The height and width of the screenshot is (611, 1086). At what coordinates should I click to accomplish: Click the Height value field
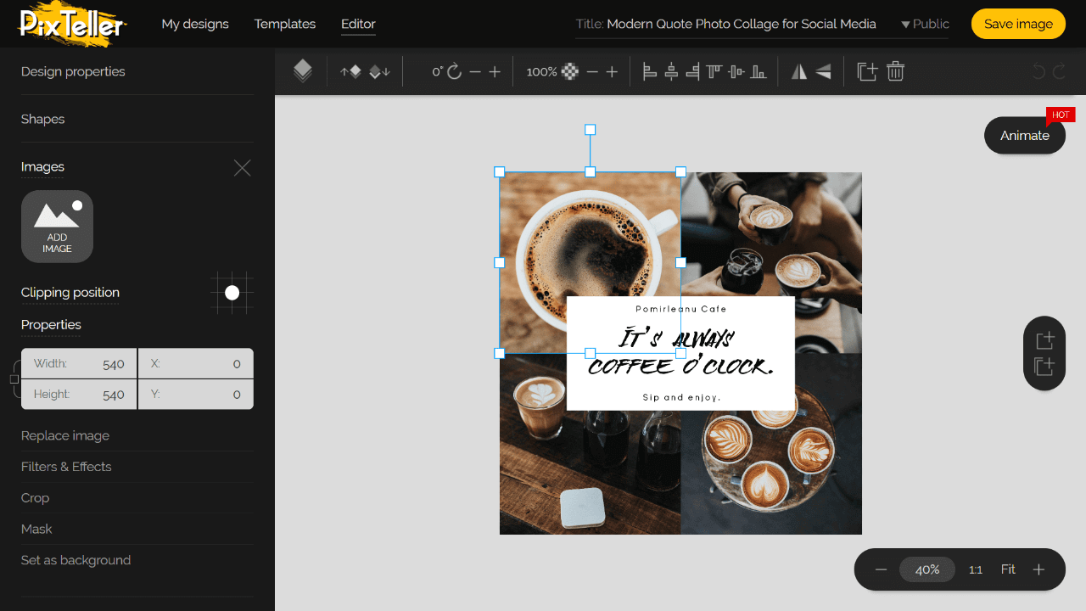click(79, 394)
